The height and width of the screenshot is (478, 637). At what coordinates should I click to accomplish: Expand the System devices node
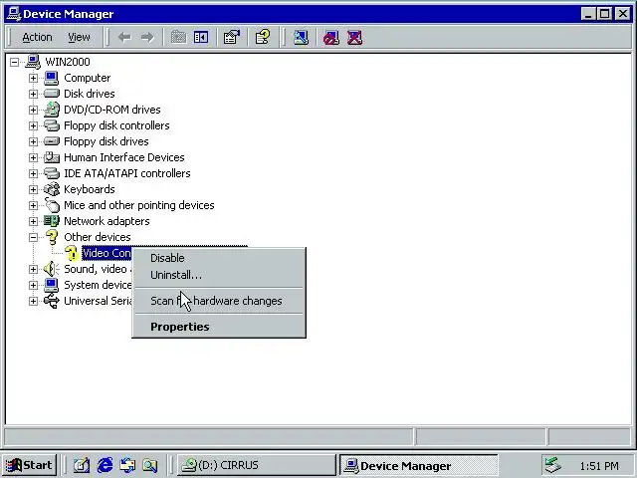tap(33, 286)
